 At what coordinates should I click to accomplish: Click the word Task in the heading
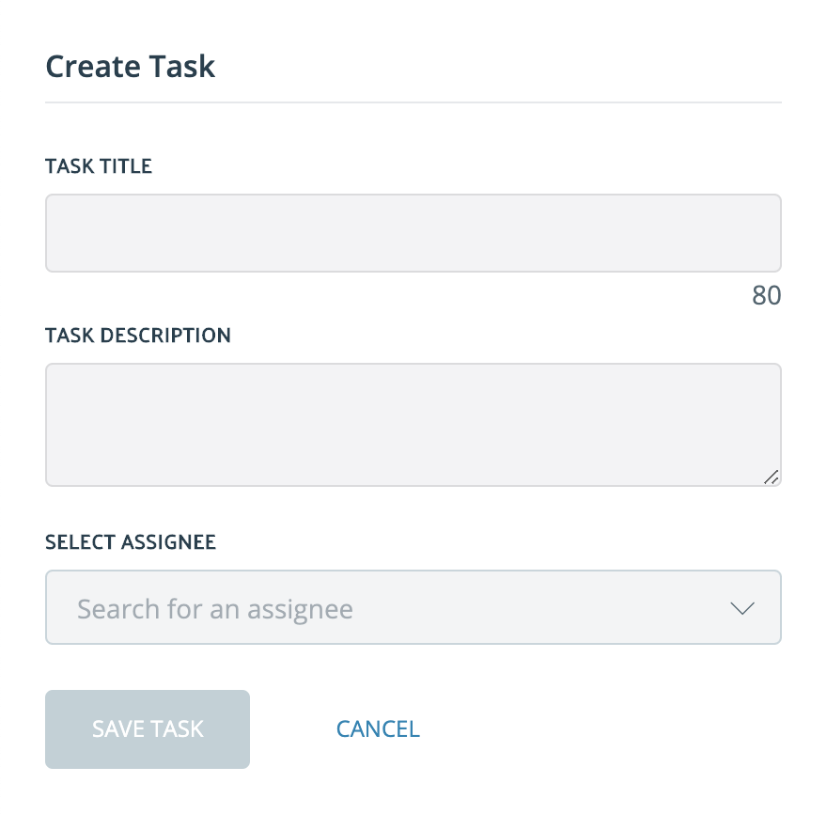(184, 67)
